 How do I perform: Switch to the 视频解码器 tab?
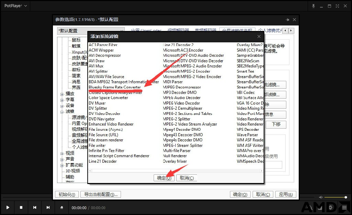pos(178,30)
